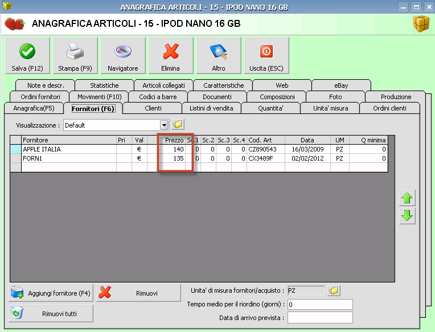Click the Elimina red X button
This screenshot has width=435, height=332.
click(171, 55)
